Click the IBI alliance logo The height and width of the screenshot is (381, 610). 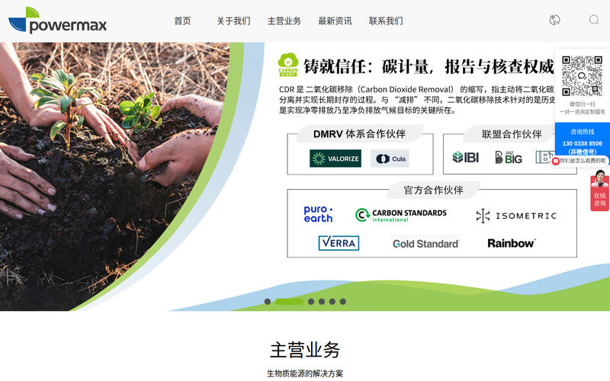point(466,158)
